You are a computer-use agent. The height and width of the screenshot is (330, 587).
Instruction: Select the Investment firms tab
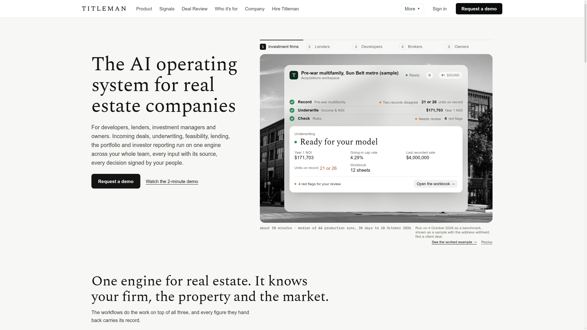pyautogui.click(x=281, y=47)
